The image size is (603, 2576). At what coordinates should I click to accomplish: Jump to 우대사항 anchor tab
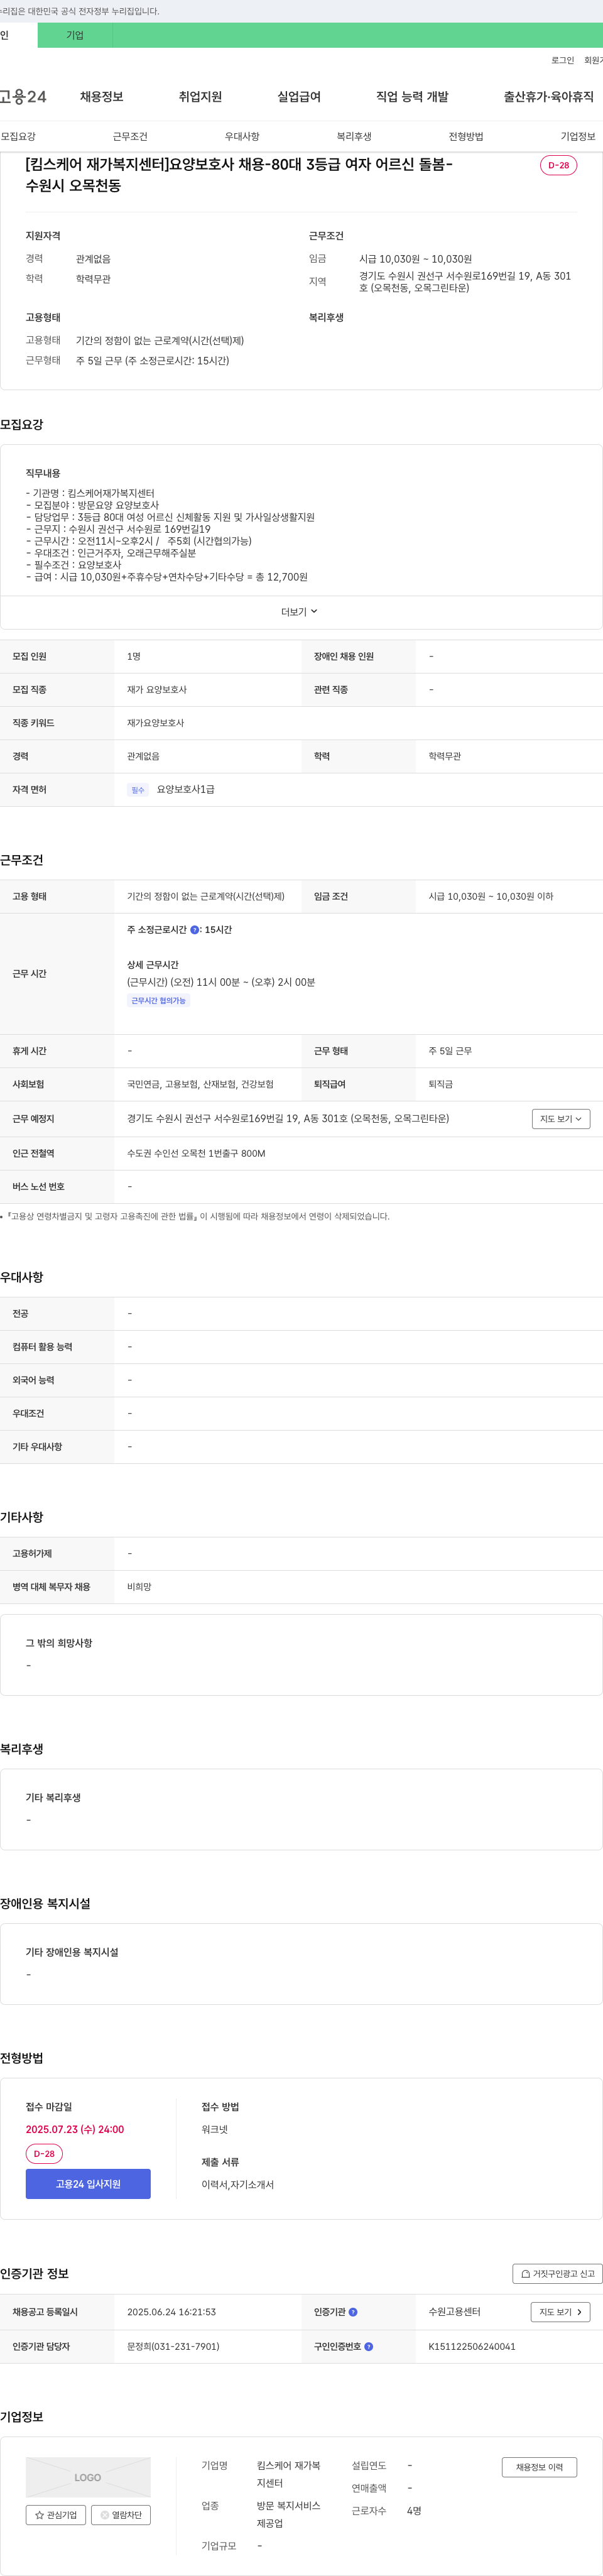tap(242, 137)
